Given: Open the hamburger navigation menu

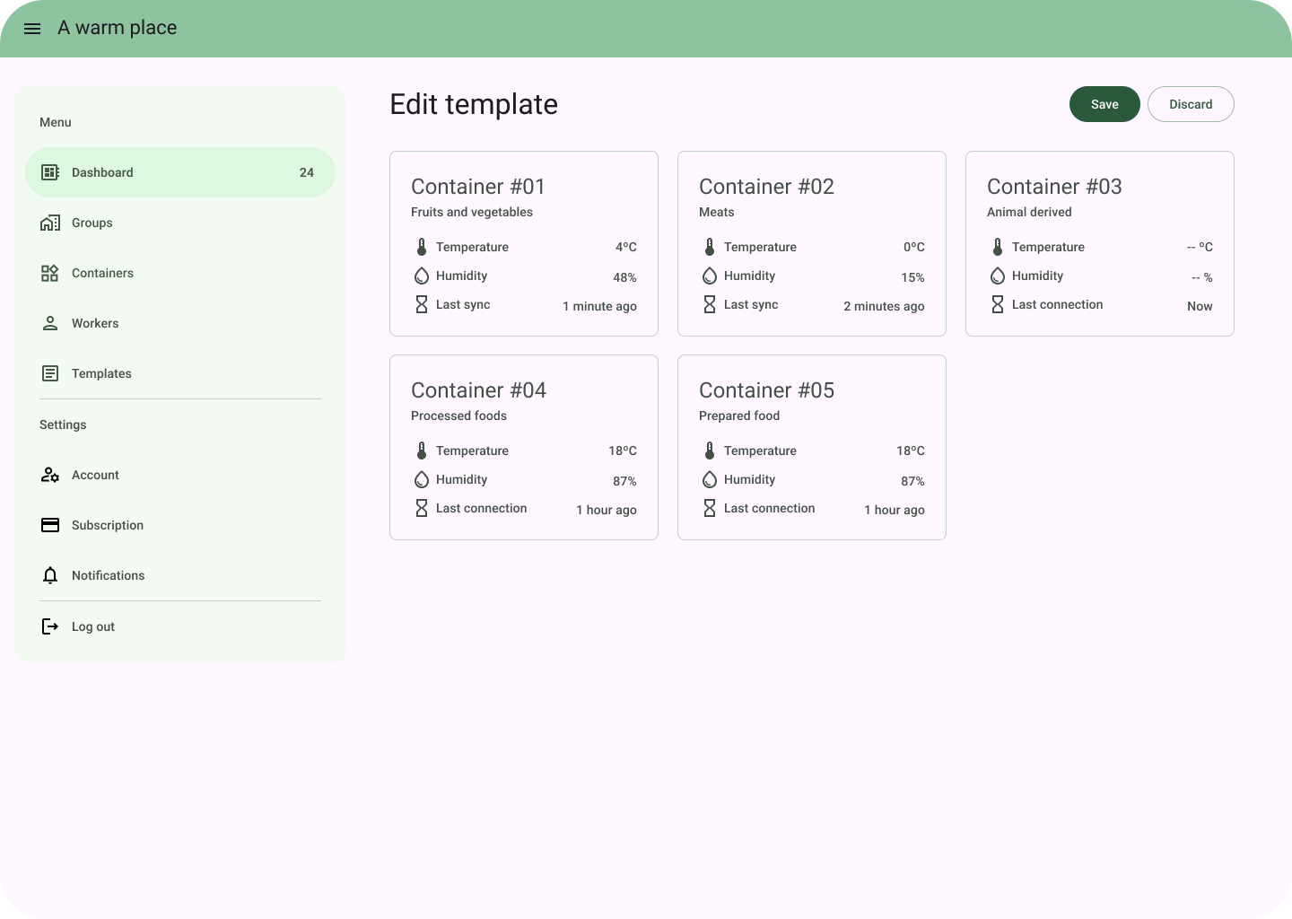Looking at the screenshot, I should click(32, 29).
